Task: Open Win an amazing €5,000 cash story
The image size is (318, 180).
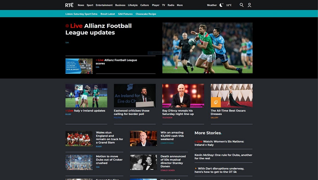Action: [172, 136]
